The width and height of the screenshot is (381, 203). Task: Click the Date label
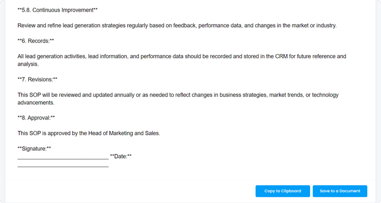121,156
